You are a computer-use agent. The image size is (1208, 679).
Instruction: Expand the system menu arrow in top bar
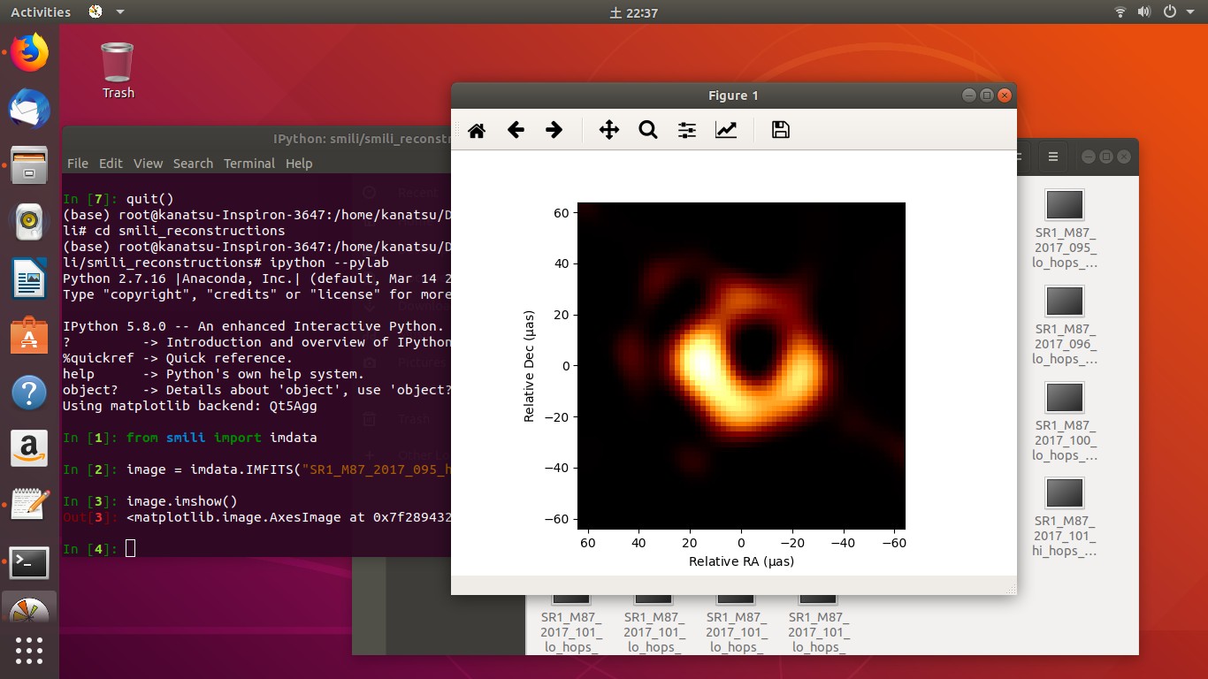coord(1189,12)
